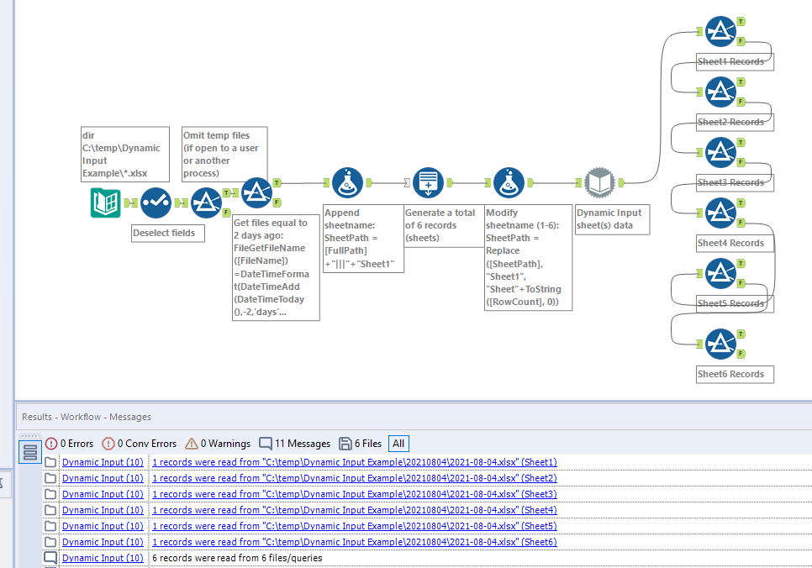Open the Dynamic Input tool icon

click(x=599, y=183)
